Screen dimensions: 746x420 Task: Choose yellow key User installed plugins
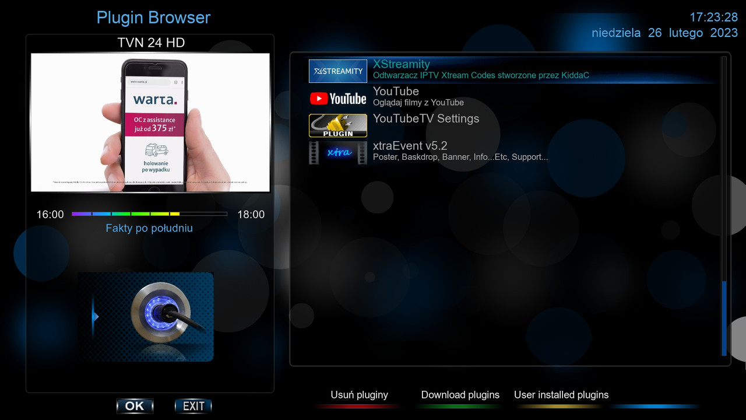click(561, 395)
